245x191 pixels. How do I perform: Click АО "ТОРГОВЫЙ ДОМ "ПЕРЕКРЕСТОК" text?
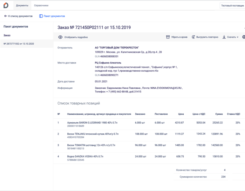tap(117, 47)
